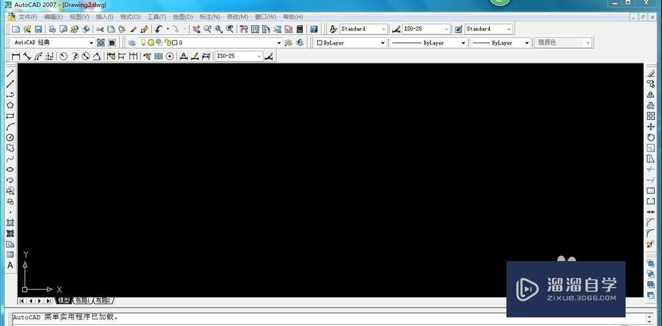This screenshot has height=326, width=662.
Task: Select the Arc drawing tool
Action: 10,127
